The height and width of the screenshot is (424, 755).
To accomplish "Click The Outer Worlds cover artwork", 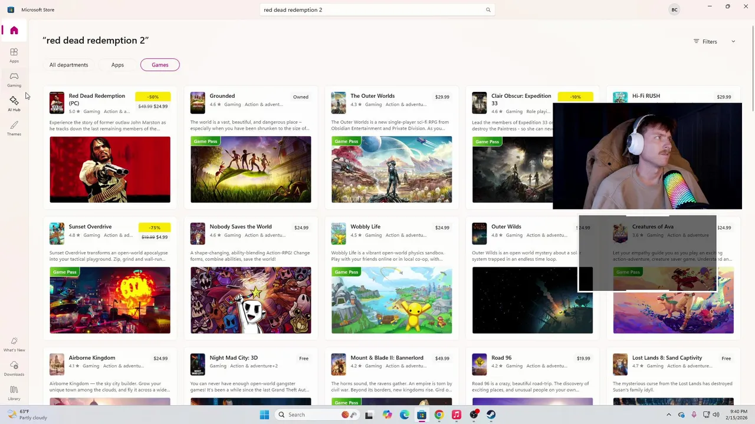I will (x=392, y=170).
